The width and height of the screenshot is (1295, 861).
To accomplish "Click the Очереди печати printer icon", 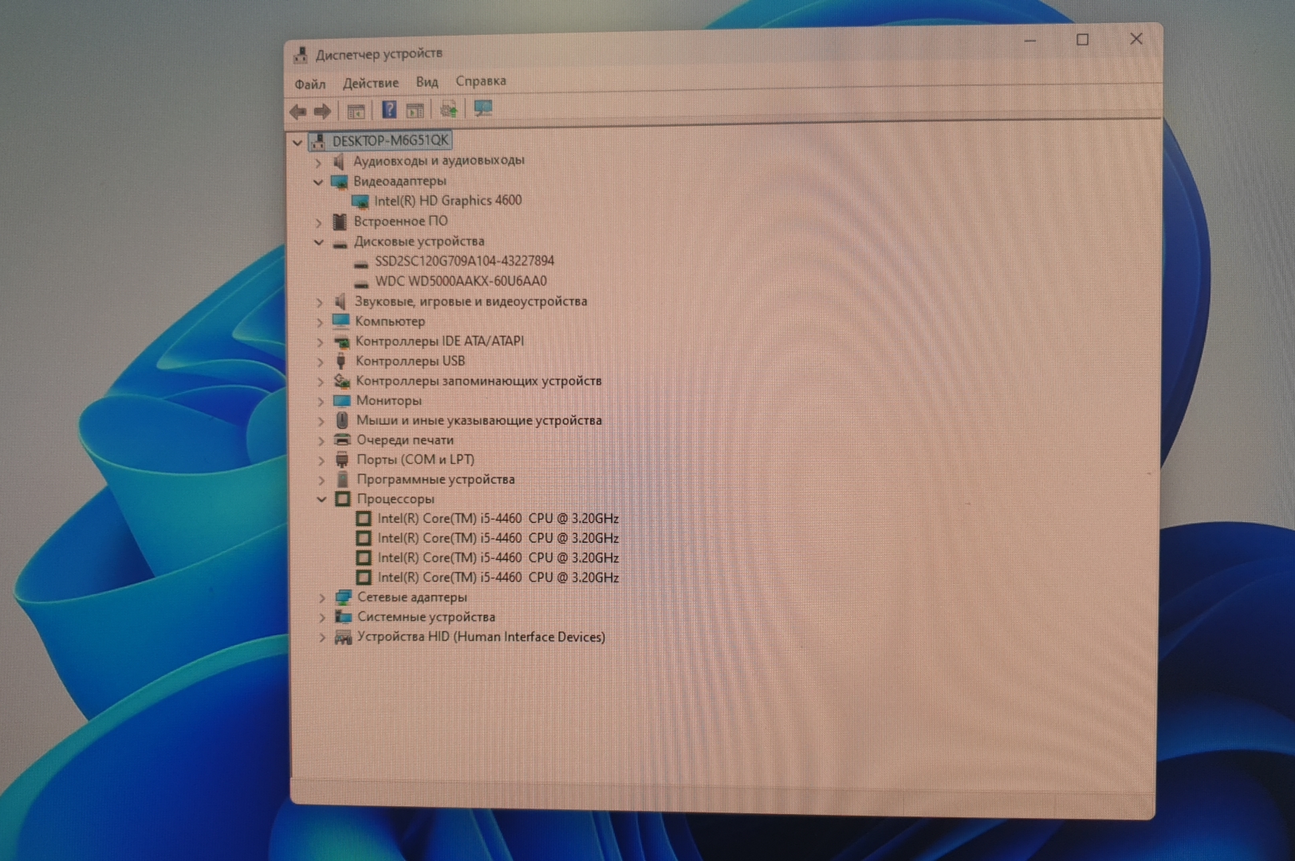I will pos(343,440).
